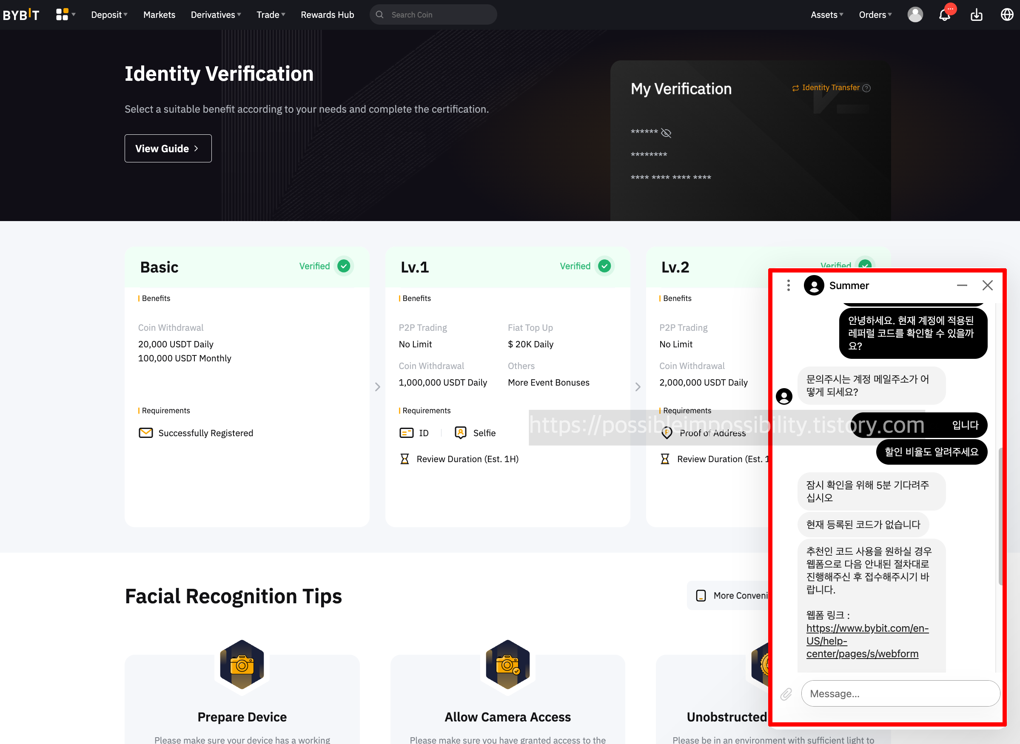Expand the Derivatives dropdown menu
This screenshot has width=1020, height=744.
(x=216, y=15)
